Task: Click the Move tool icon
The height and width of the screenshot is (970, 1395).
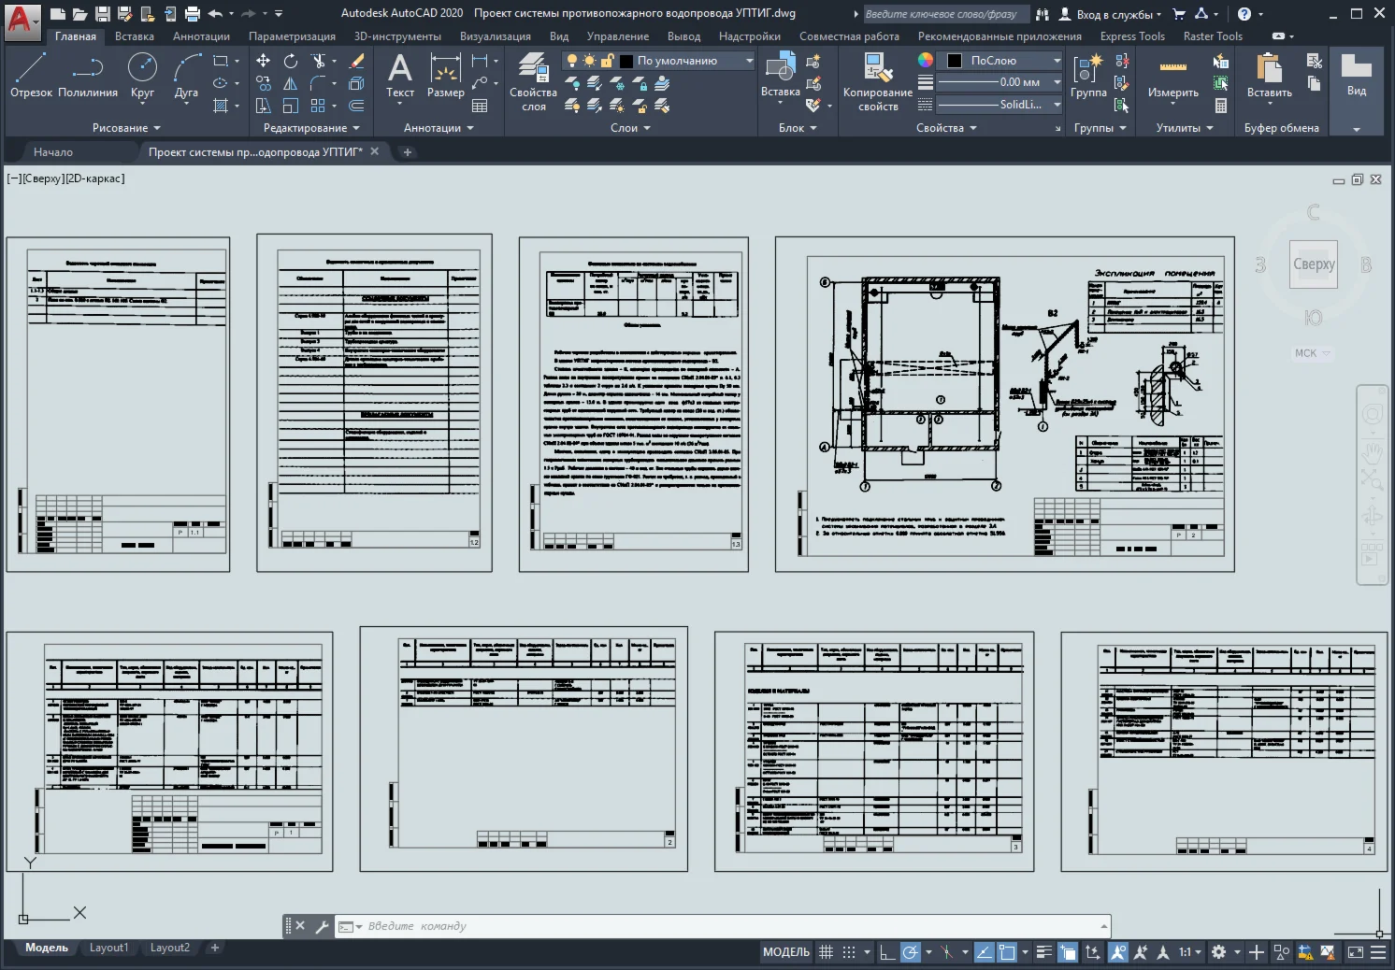Action: 264,61
